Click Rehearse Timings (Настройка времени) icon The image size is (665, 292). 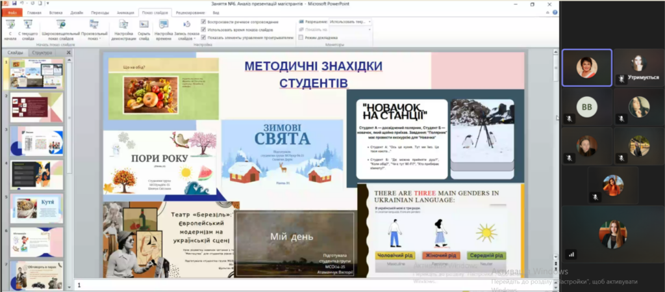point(163,25)
